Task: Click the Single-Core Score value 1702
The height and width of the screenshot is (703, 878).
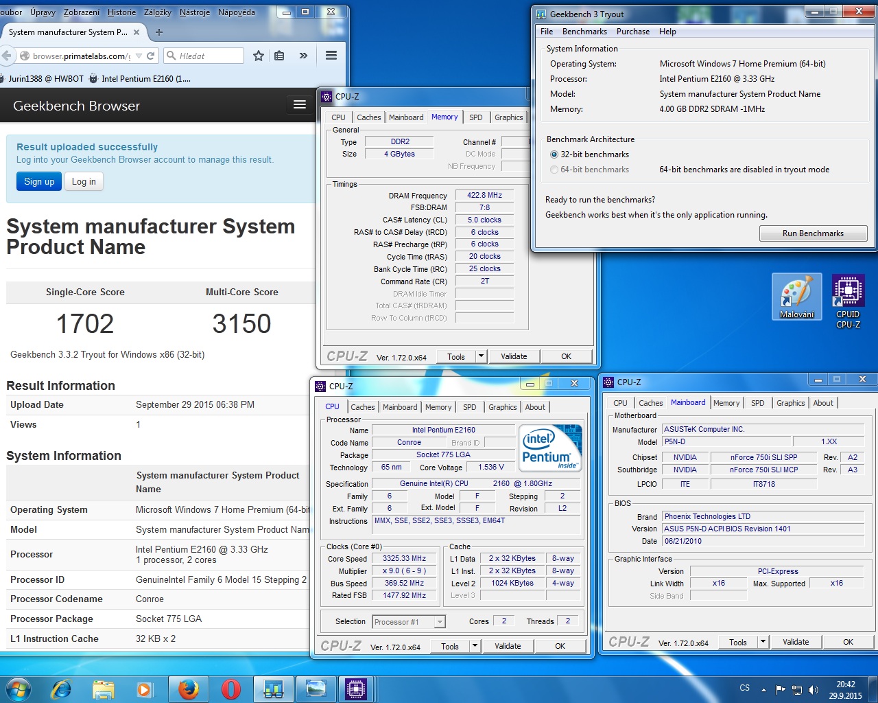Action: [x=85, y=324]
